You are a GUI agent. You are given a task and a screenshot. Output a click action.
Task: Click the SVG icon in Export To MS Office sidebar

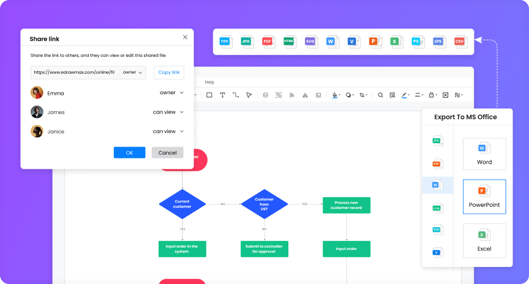(437, 229)
